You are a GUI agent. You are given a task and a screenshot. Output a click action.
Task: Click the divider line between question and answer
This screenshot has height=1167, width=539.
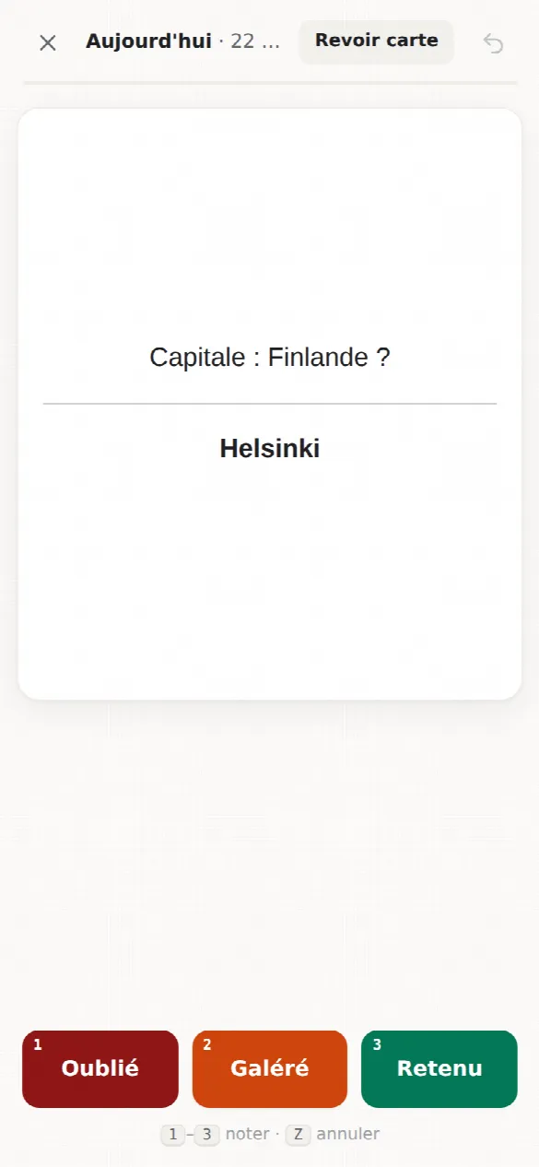tap(270, 404)
